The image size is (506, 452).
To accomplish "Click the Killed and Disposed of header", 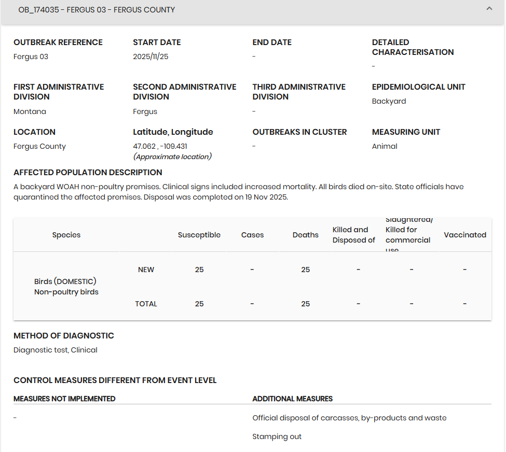I will coord(353,235).
